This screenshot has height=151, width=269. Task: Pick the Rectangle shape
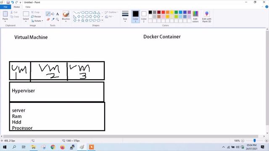click(87, 13)
